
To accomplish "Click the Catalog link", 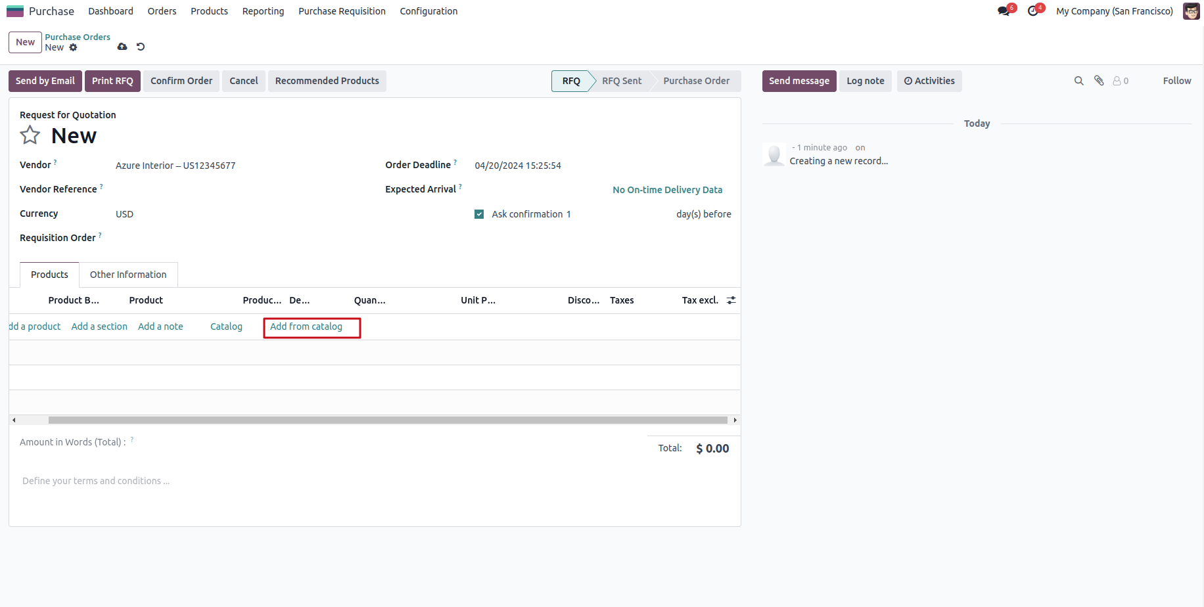I will pyautogui.click(x=226, y=326).
